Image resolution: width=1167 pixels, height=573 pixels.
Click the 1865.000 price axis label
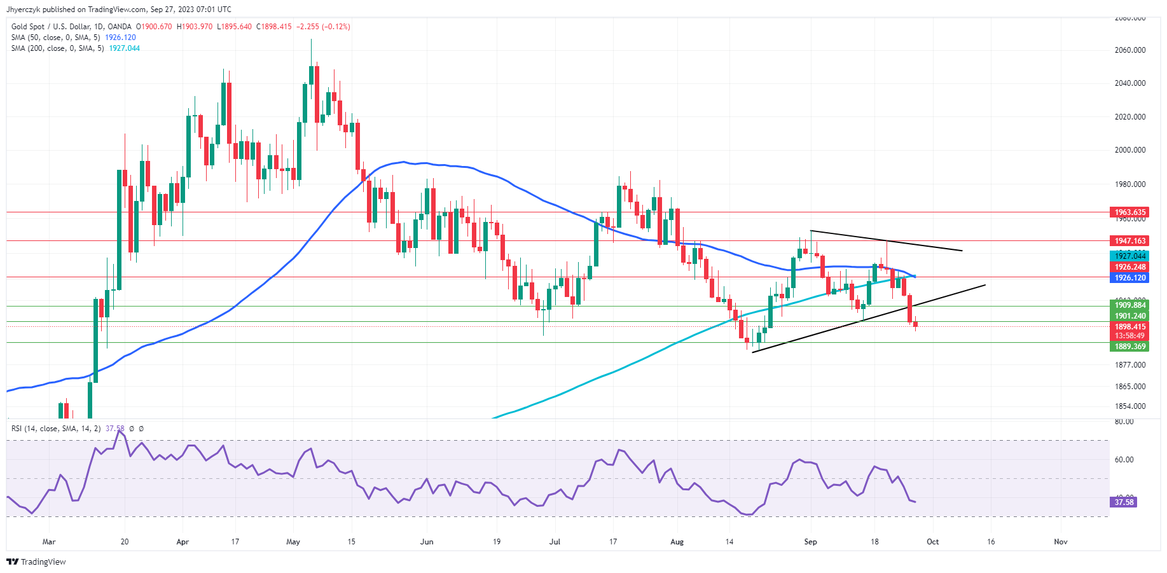(x=1130, y=387)
